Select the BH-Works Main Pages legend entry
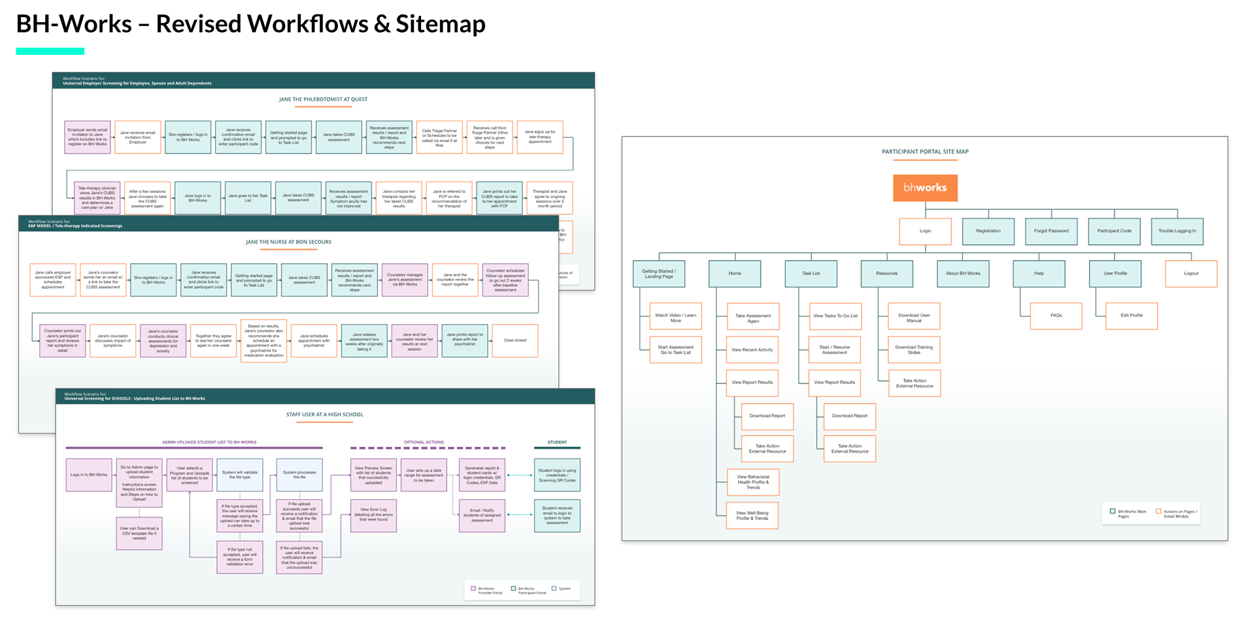The image size is (1255, 633). 1128,513
